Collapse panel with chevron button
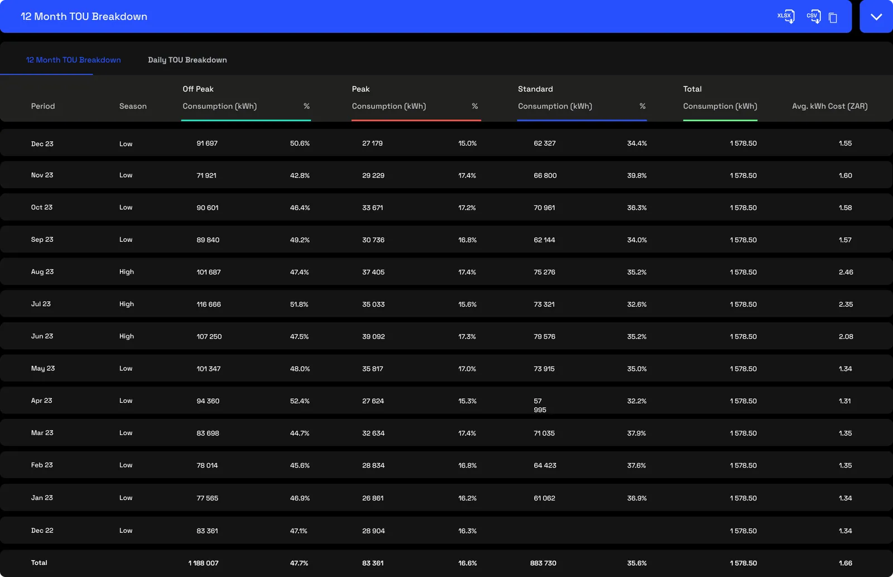Viewport: 893px width, 577px height. pos(876,17)
